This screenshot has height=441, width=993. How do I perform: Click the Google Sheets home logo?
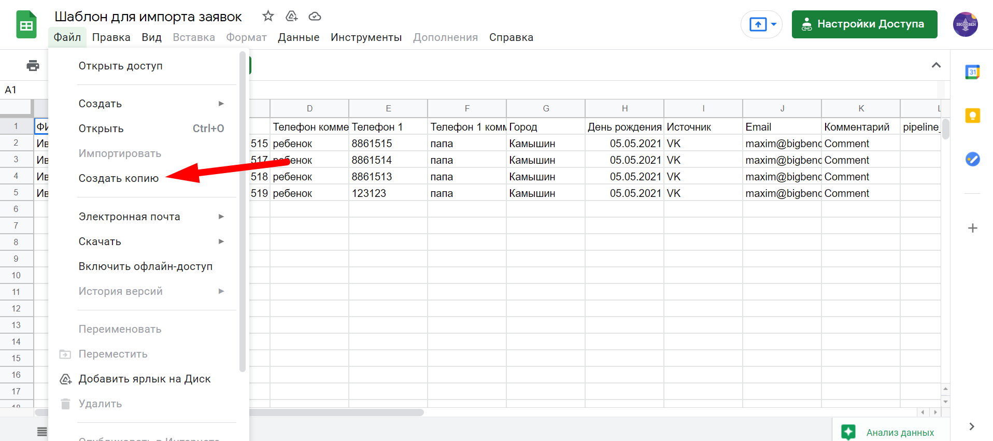(26, 24)
